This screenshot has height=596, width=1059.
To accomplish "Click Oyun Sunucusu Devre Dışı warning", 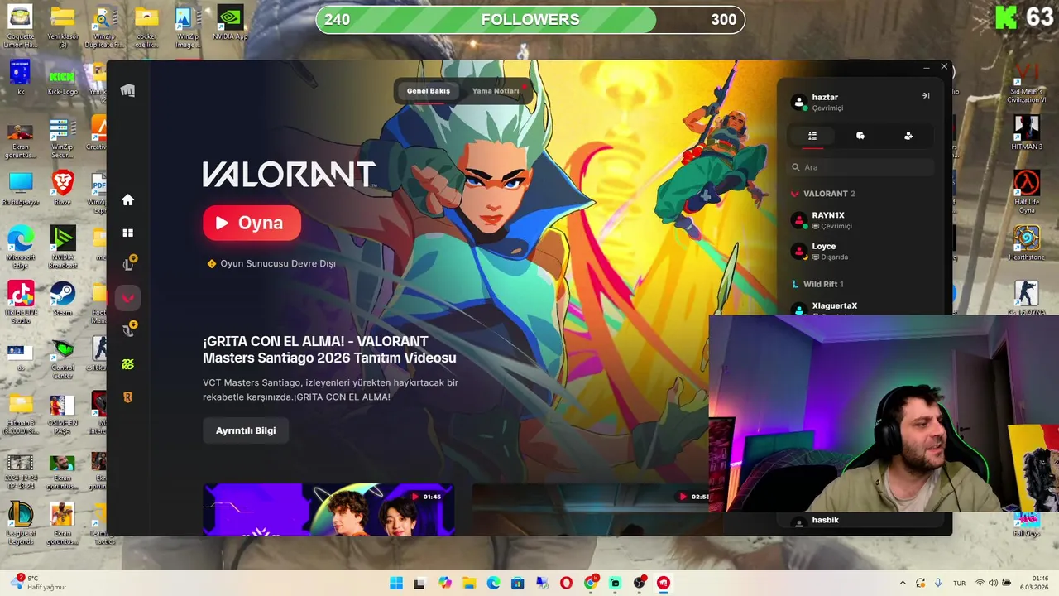I will 271,263.
